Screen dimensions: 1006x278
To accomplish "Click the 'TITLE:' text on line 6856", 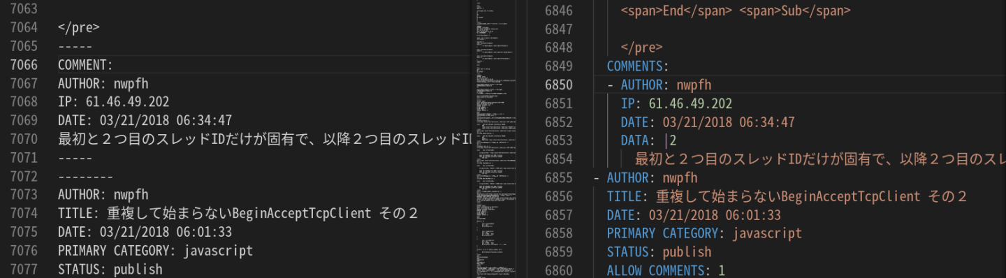I will (x=627, y=196).
